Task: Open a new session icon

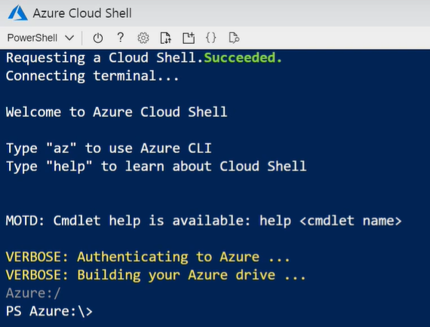Action: pos(189,38)
